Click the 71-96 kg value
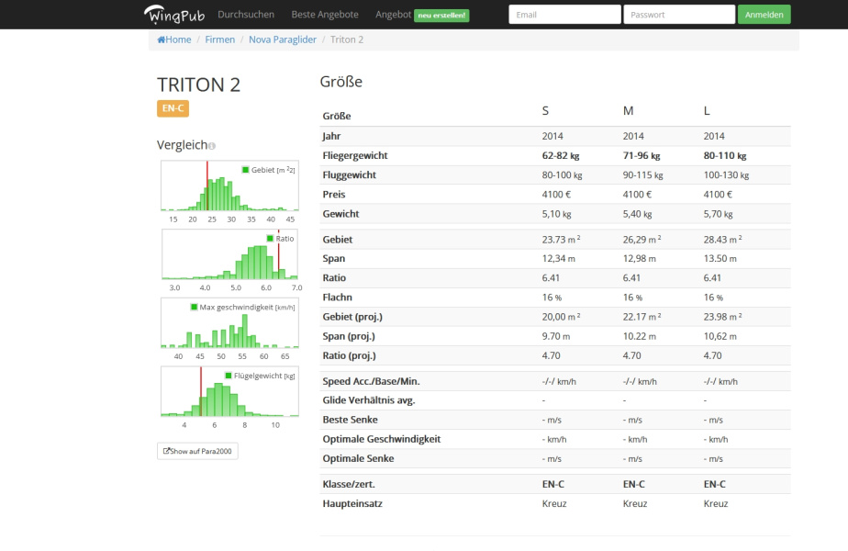 tap(642, 155)
